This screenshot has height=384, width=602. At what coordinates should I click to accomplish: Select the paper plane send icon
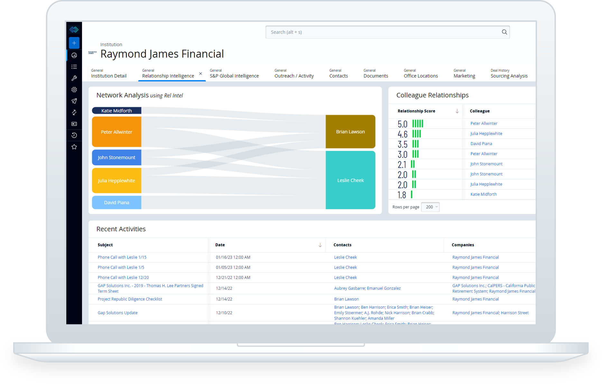tap(74, 101)
